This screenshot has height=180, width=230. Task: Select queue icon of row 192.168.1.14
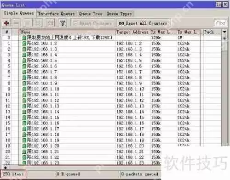pyautogui.click(x=24, y=112)
